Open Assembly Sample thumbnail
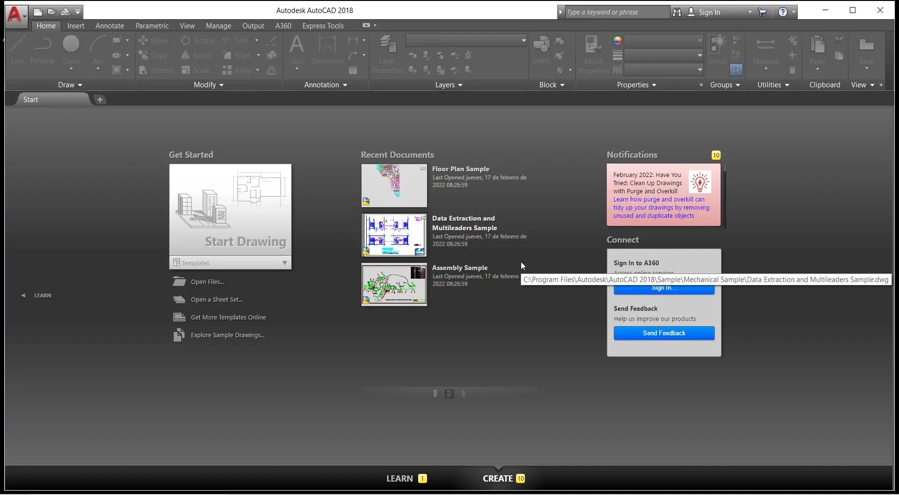899x495 pixels. (394, 284)
